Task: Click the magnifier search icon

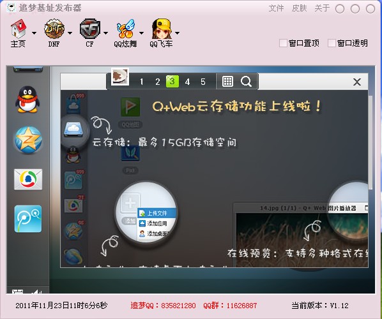Action: tap(246, 82)
